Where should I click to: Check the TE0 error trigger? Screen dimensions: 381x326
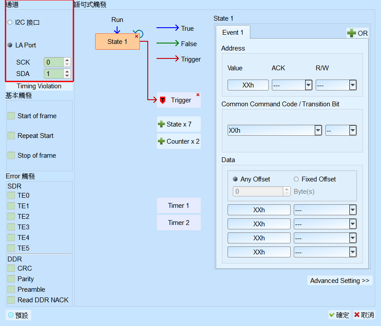11,196
